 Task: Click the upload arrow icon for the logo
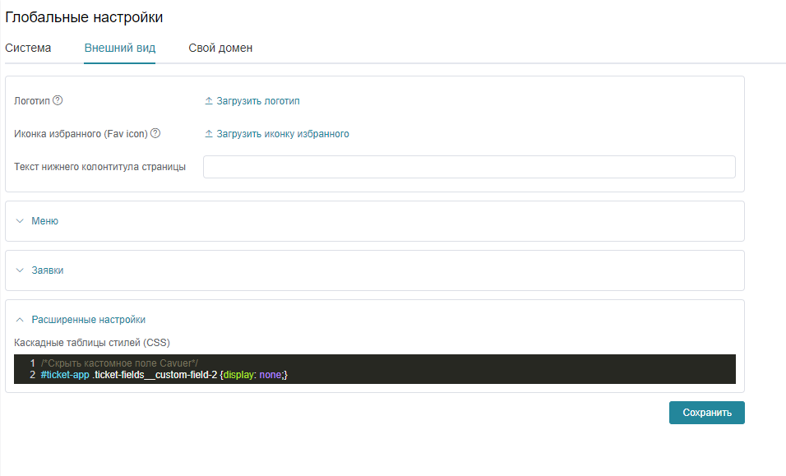[209, 101]
